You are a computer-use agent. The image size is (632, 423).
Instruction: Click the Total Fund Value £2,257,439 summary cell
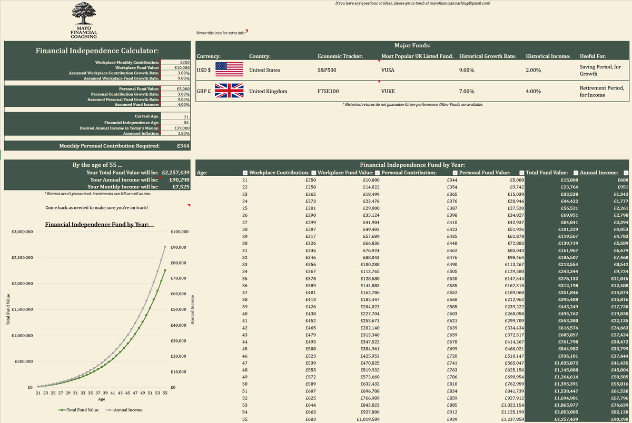pyautogui.click(x=175, y=172)
